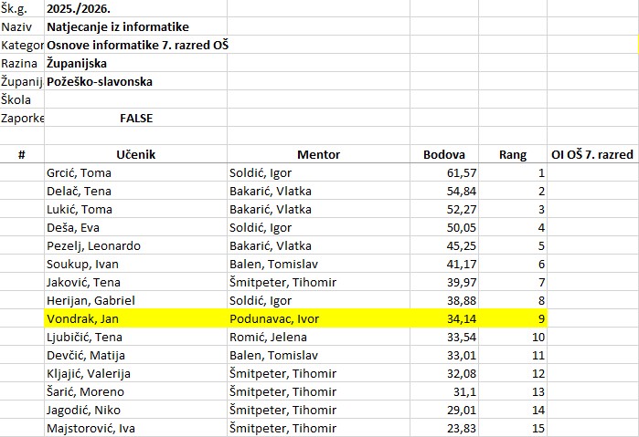Click the # column header cell
The height and width of the screenshot is (437, 639).
tap(22, 154)
